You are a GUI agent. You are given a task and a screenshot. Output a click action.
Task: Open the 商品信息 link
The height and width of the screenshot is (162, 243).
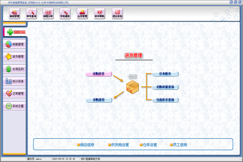coord(86,145)
